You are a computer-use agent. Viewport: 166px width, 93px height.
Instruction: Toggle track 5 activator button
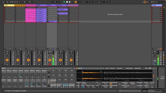(x=50, y=60)
